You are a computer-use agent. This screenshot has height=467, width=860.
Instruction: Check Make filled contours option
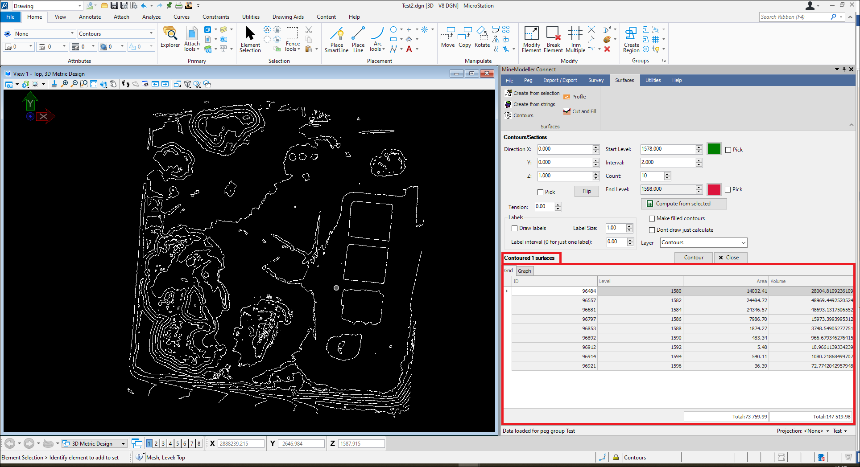pyautogui.click(x=652, y=218)
